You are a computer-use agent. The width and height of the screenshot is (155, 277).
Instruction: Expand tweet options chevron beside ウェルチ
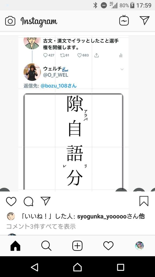coord(122,69)
